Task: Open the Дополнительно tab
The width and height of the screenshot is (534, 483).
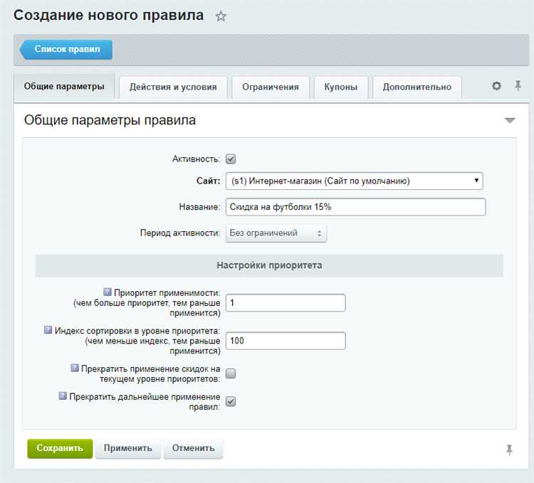Action: (x=417, y=87)
